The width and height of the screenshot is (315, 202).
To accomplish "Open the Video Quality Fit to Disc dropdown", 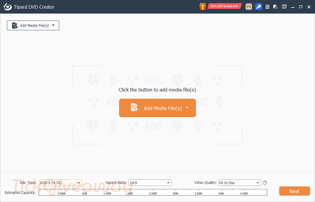I will coord(239,183).
